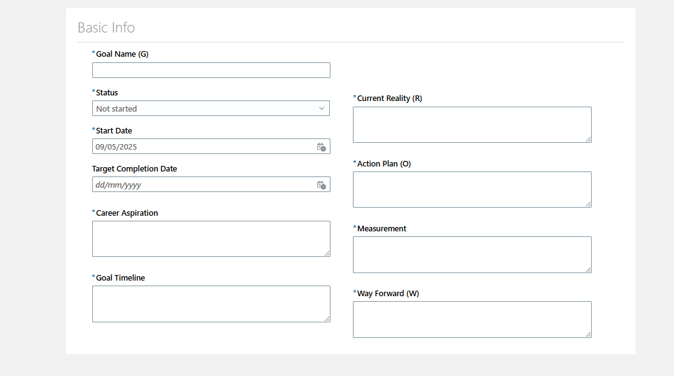Focus the Measurement text area
The height and width of the screenshot is (376, 674).
[x=472, y=254]
